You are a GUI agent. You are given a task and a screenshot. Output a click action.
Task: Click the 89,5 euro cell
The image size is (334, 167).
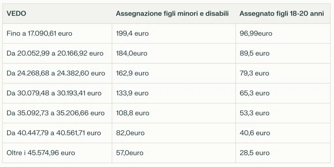(x=254, y=53)
